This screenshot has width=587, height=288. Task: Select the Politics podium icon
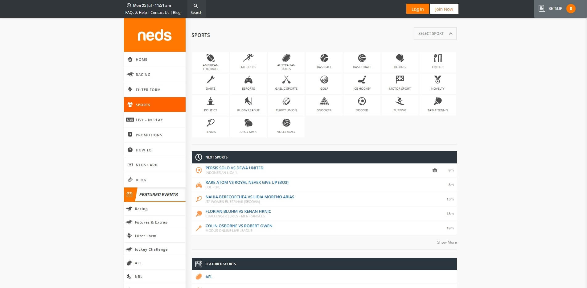[211, 101]
